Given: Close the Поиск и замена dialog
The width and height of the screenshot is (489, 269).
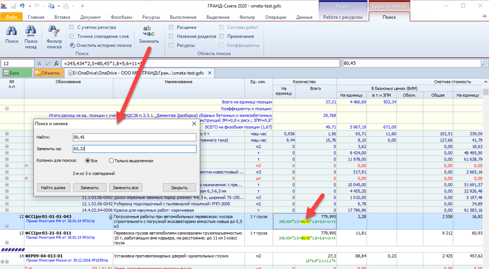Looking at the screenshot, I should (194, 123).
